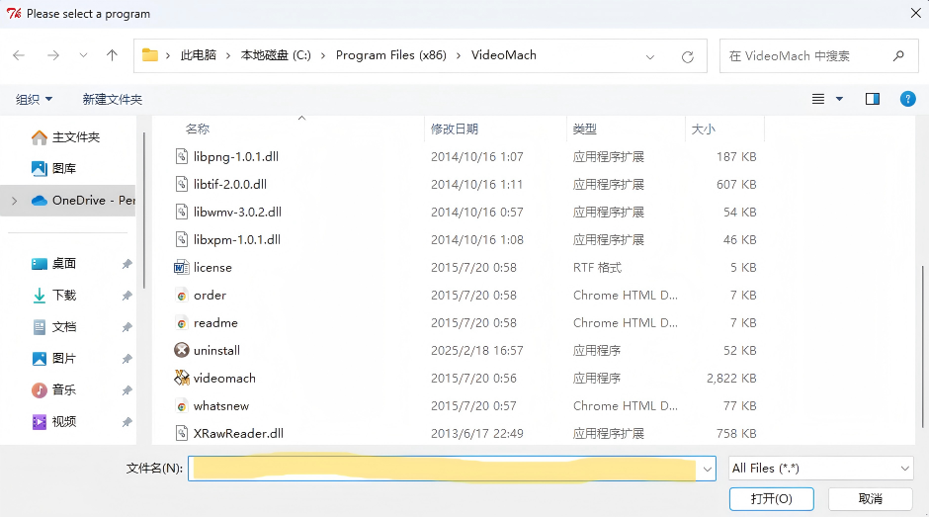
Task: Open 音乐 quick access folder
Action: coord(53,390)
